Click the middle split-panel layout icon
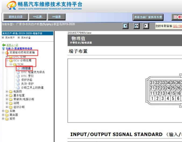This screenshot has width=182, height=142. pos(136,26)
